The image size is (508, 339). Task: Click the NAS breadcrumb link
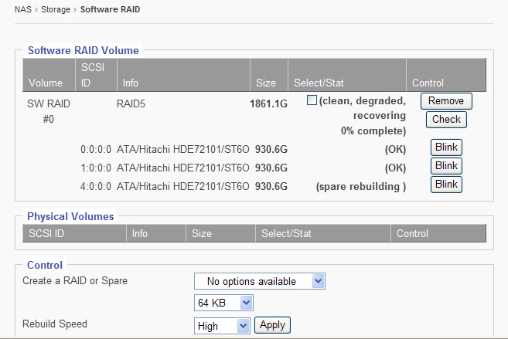(x=24, y=10)
